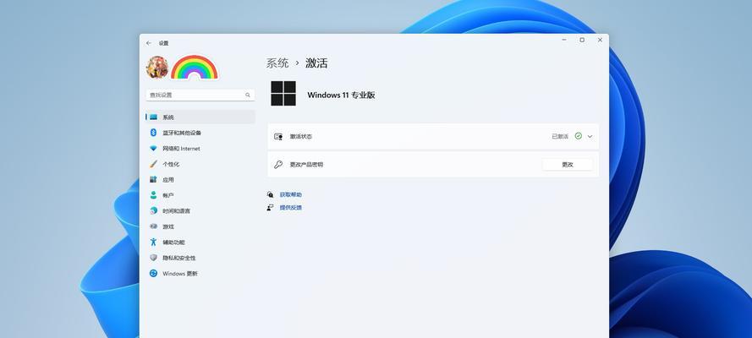The image size is (752, 338).
Task: Open 个性化 paintbrush icon
Action: [153, 164]
